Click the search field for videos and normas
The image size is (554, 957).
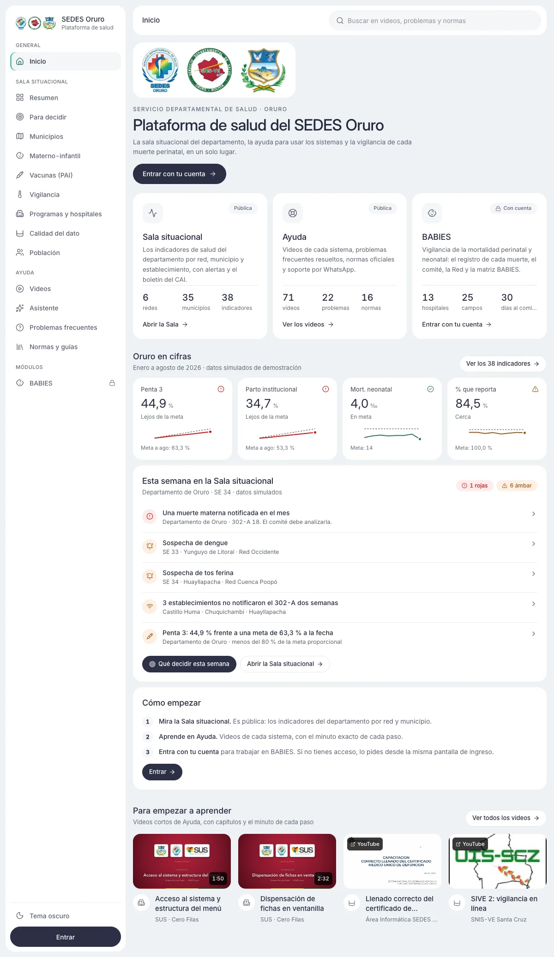point(435,21)
